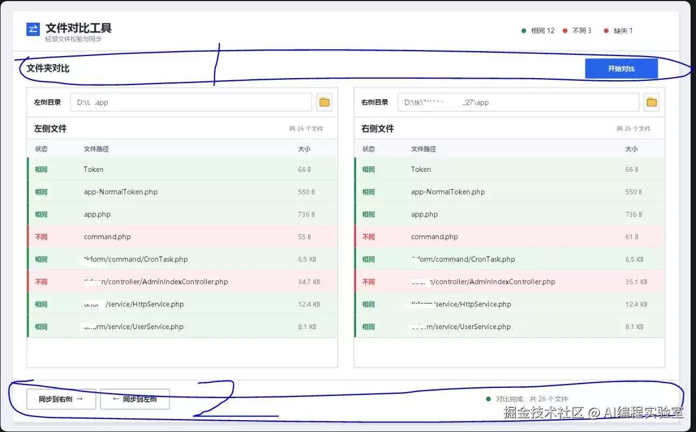This screenshot has height=432, width=696.
Task: Click ← 同步到左侧 button
Action: coord(135,399)
